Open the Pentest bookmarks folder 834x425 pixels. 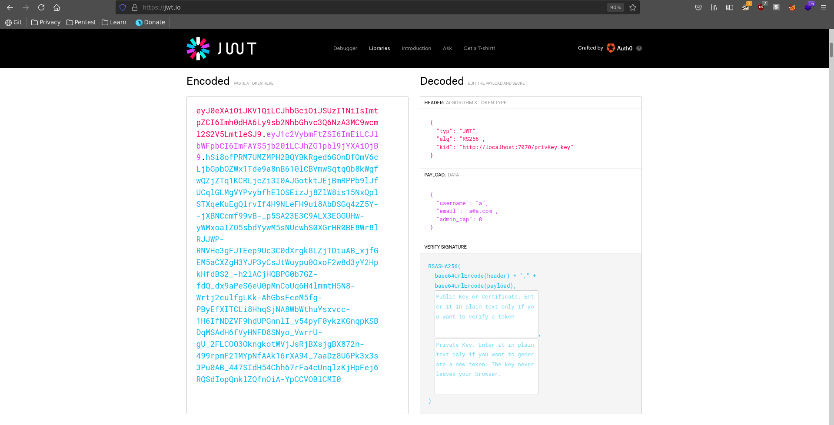(81, 22)
